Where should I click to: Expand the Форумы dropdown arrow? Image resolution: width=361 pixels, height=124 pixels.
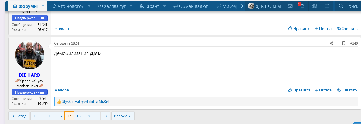[43, 6]
